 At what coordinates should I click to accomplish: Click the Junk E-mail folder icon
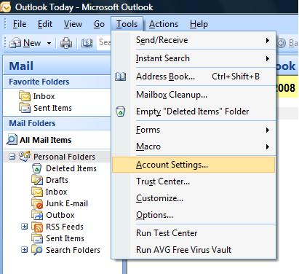pos(37,203)
